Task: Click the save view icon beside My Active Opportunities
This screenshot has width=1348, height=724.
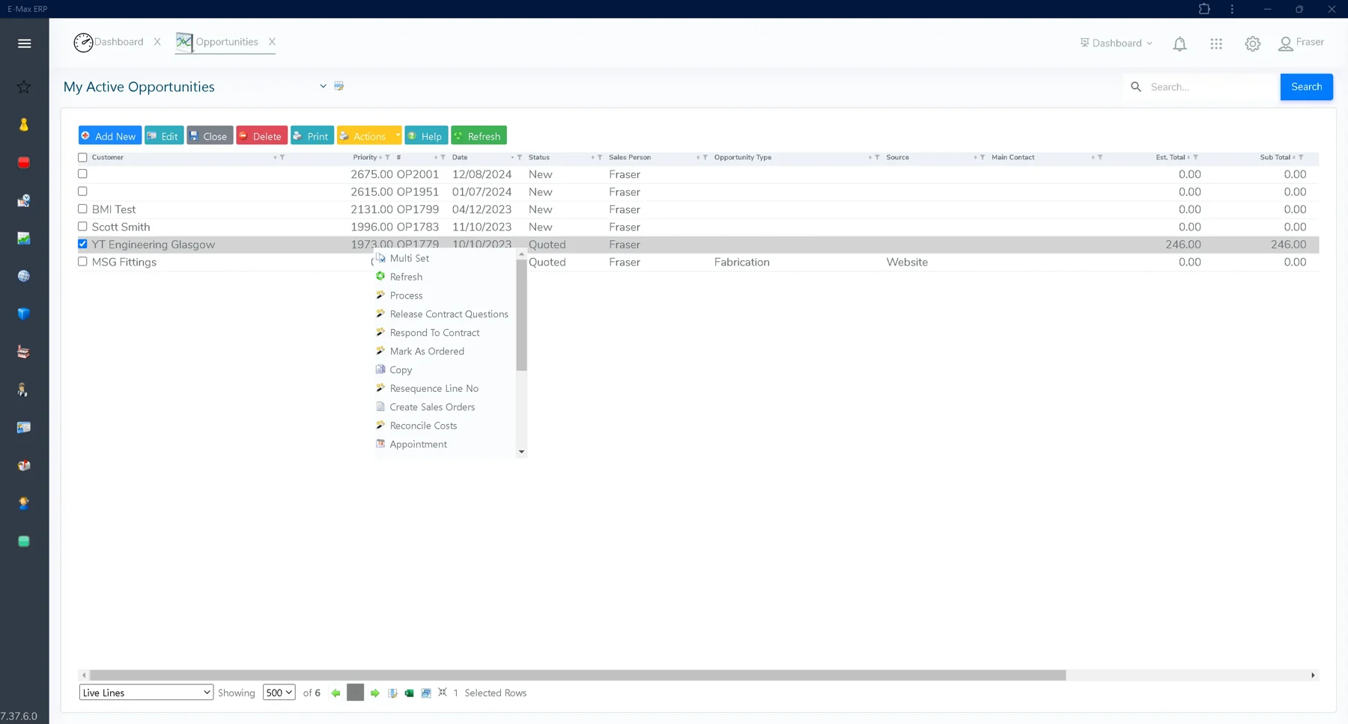Action: pos(338,86)
